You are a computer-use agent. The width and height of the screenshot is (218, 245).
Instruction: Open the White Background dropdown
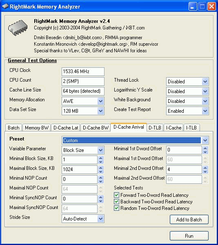point(205,101)
